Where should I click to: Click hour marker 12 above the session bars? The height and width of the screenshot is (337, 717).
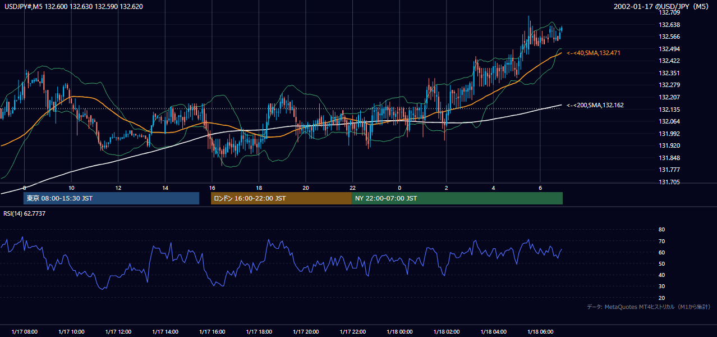click(118, 188)
